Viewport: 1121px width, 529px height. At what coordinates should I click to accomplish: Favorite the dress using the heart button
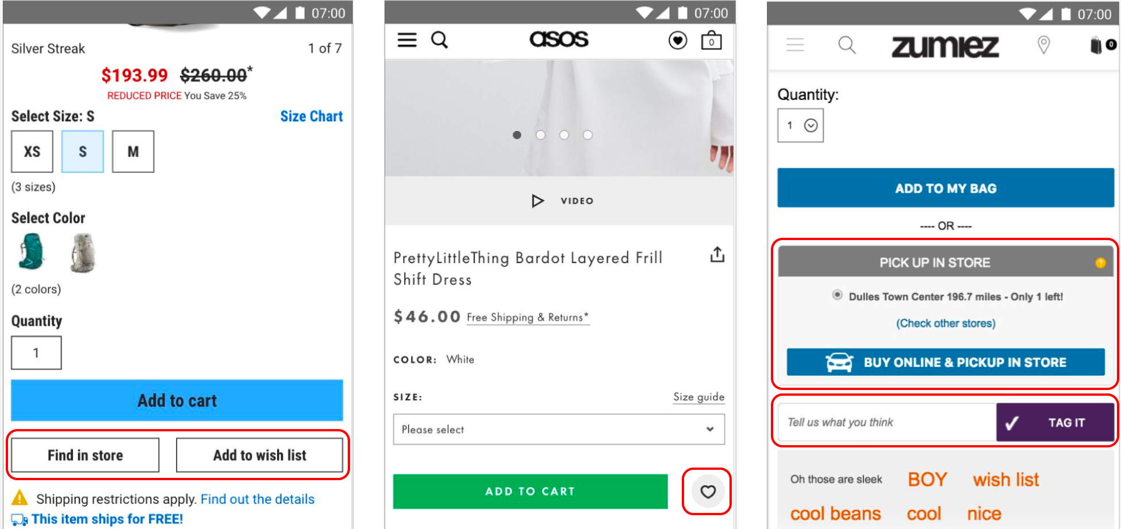click(x=707, y=492)
